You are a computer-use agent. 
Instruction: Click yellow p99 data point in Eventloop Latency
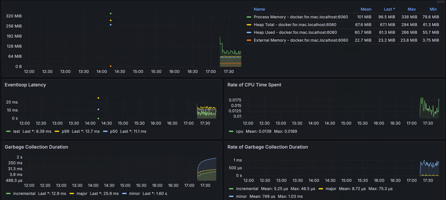(98, 98)
